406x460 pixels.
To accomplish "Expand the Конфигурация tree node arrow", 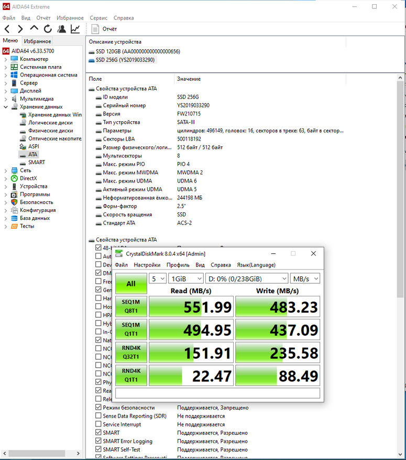I will 6,210.
